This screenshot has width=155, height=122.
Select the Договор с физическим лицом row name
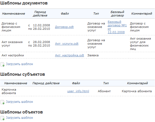coord(11,27)
